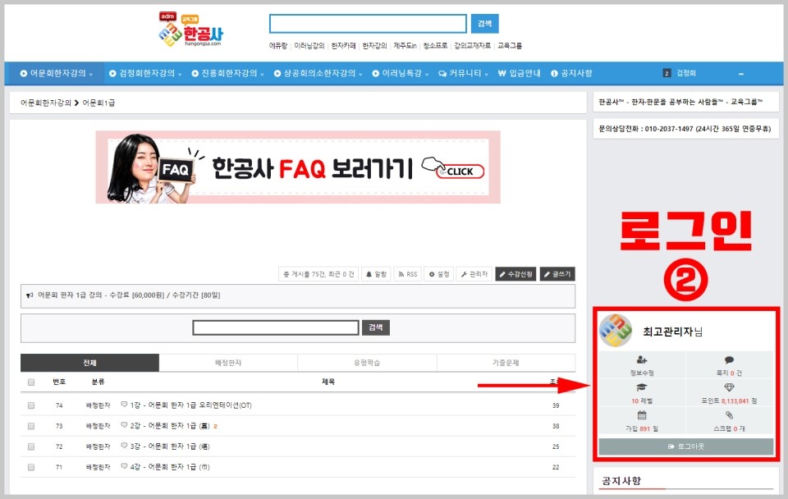The width and height of the screenshot is (788, 499).
Task: Open the 쪽지 message bubble icon
Action: [x=729, y=359]
